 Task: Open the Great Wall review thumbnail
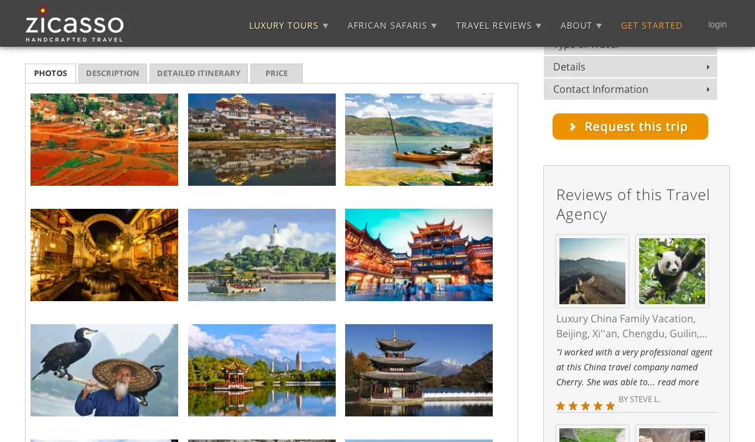592,271
